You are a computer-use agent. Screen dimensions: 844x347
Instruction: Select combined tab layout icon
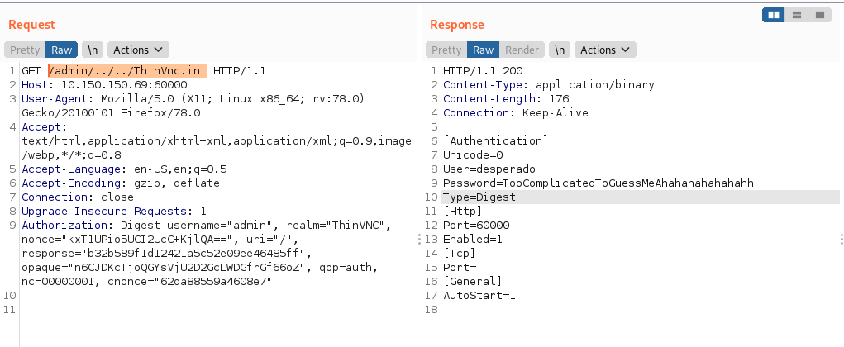(x=820, y=15)
